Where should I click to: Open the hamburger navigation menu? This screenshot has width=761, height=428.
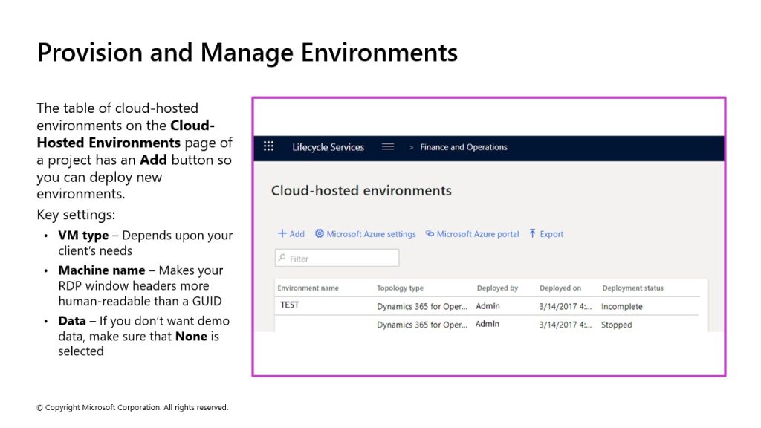tap(387, 146)
